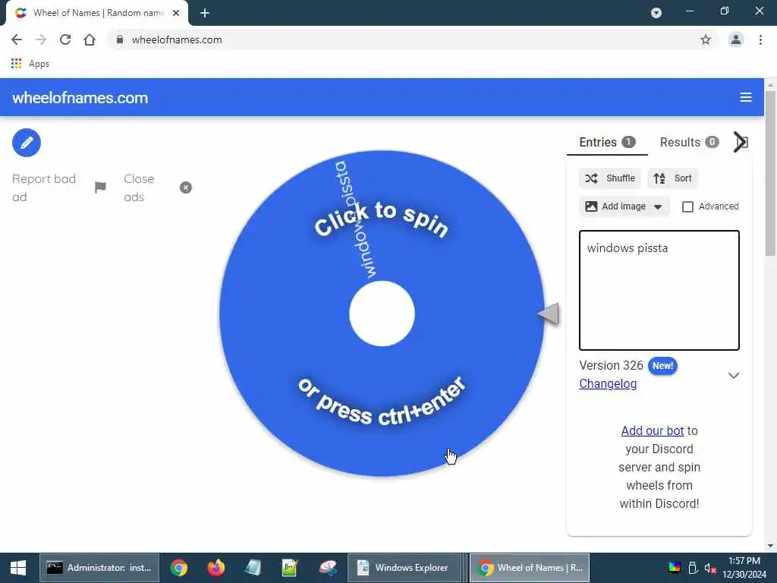Click the address bar URL
Viewport: 777px width, 583px height.
177,39
